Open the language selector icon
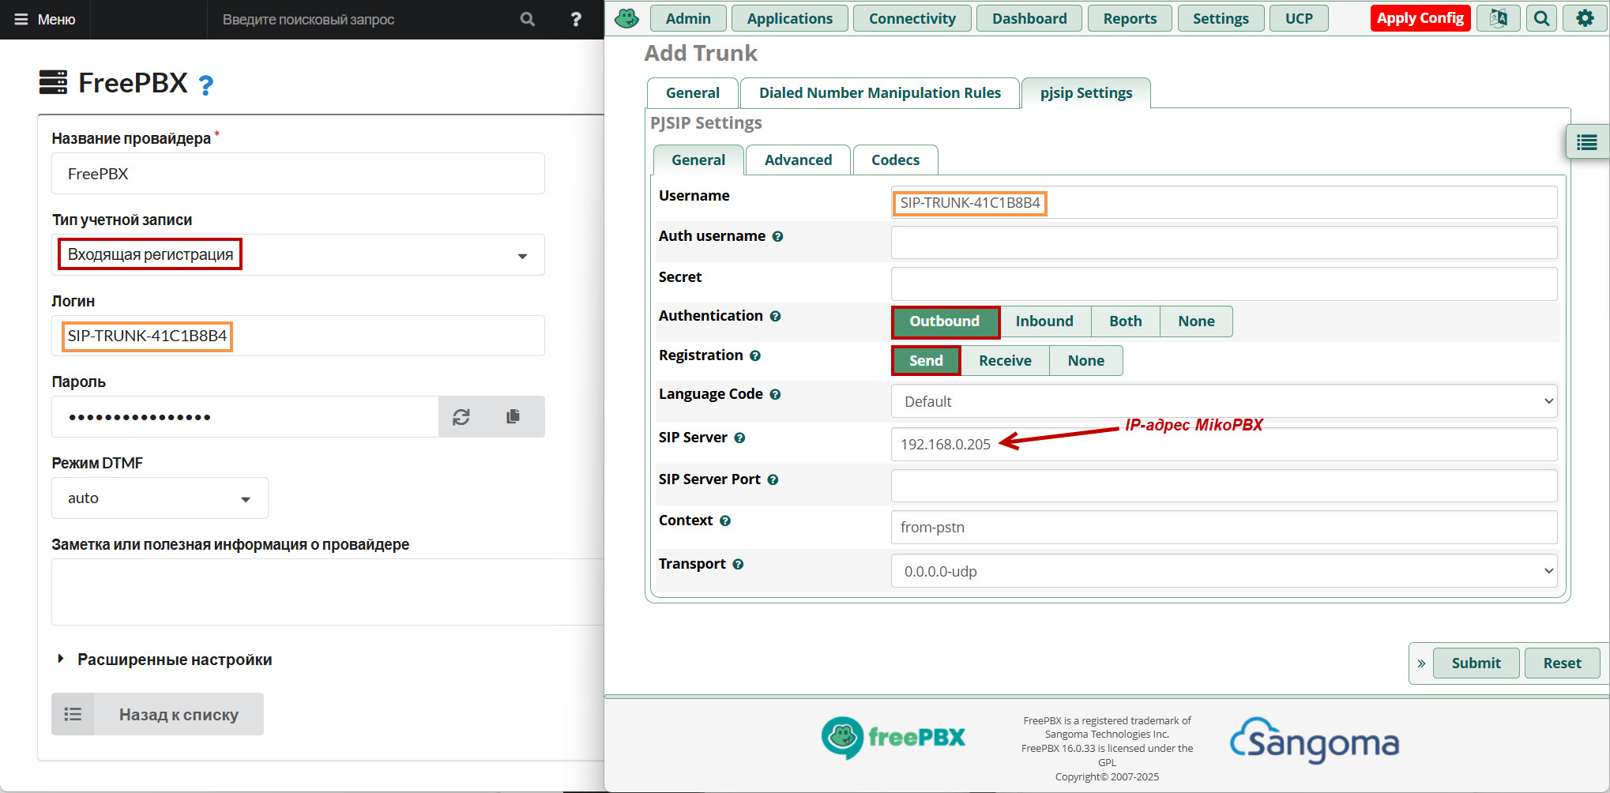 [1498, 18]
